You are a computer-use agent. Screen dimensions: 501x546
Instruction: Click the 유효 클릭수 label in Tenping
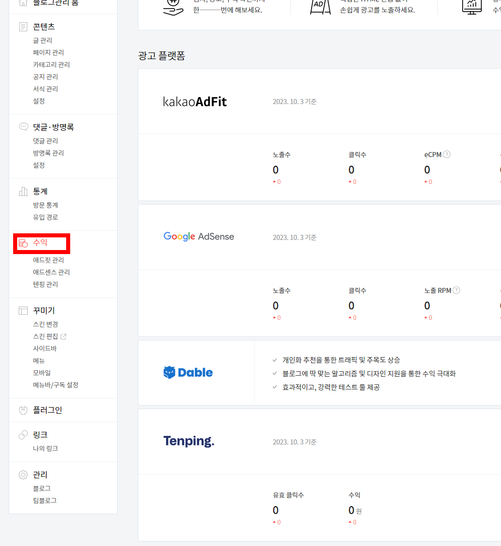(x=288, y=495)
